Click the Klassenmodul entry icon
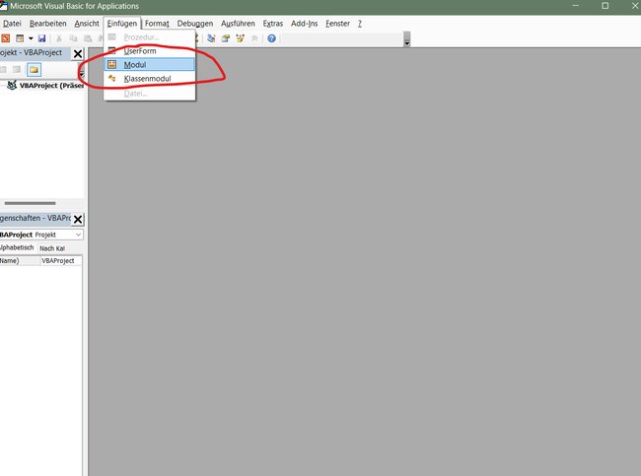Image resolution: width=641 pixels, height=476 pixels. (x=112, y=78)
